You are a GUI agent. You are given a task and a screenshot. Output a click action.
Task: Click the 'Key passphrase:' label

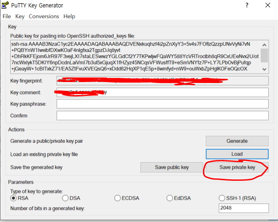28,104
